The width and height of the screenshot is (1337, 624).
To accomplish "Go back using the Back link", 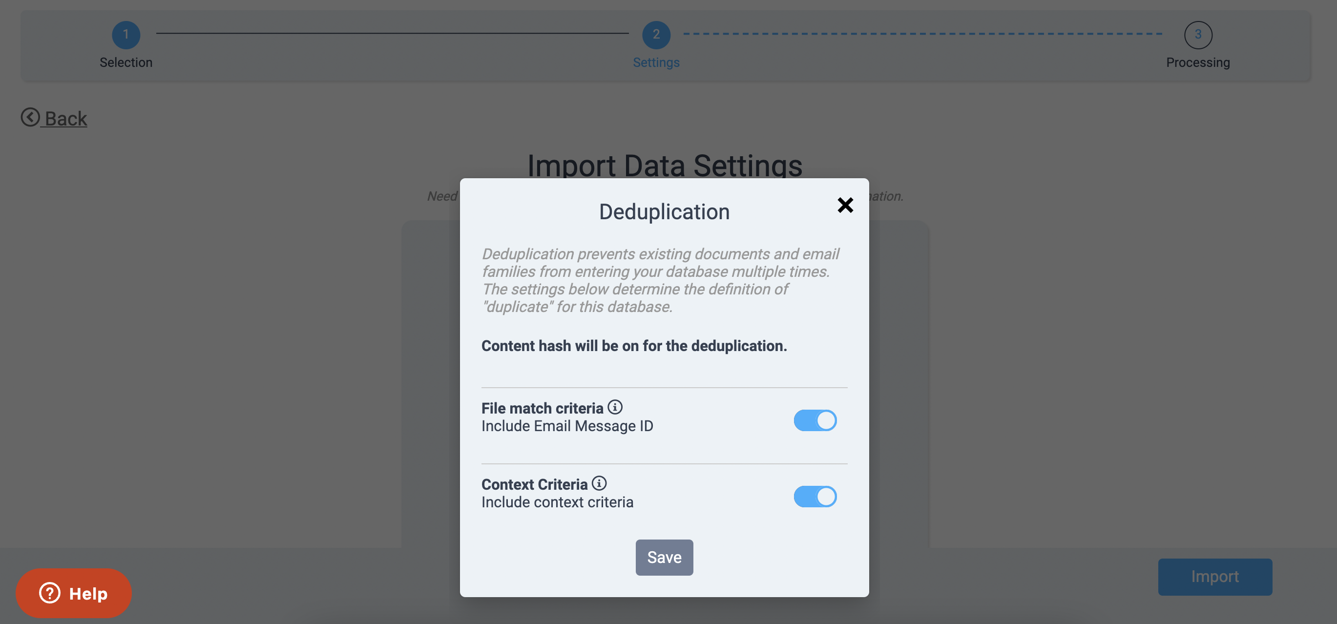I will (54, 118).
